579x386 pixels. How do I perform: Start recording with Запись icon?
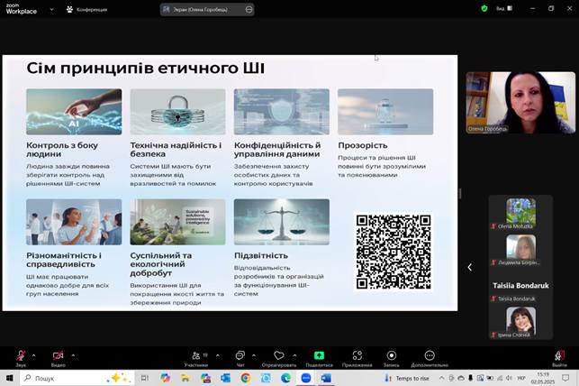[x=391, y=356]
